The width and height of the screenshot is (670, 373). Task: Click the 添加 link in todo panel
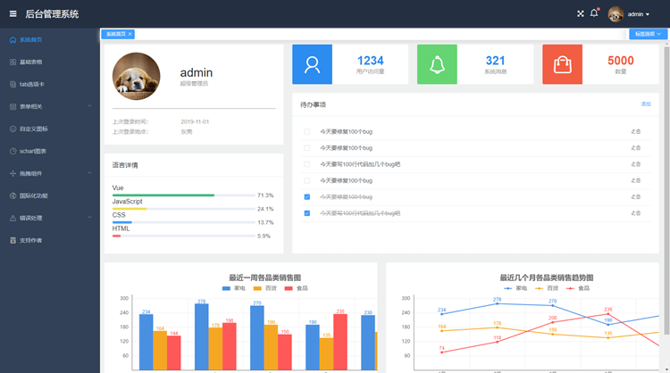point(645,104)
